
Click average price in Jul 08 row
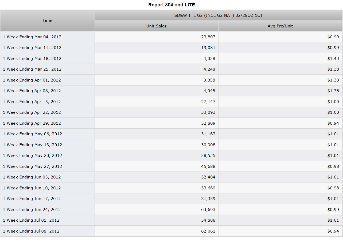point(333,231)
